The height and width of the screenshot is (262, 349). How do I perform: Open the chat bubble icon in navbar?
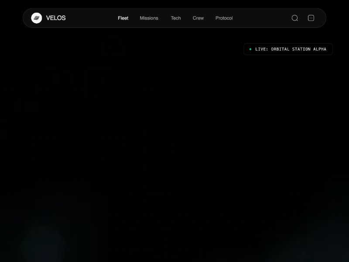[x=311, y=18]
